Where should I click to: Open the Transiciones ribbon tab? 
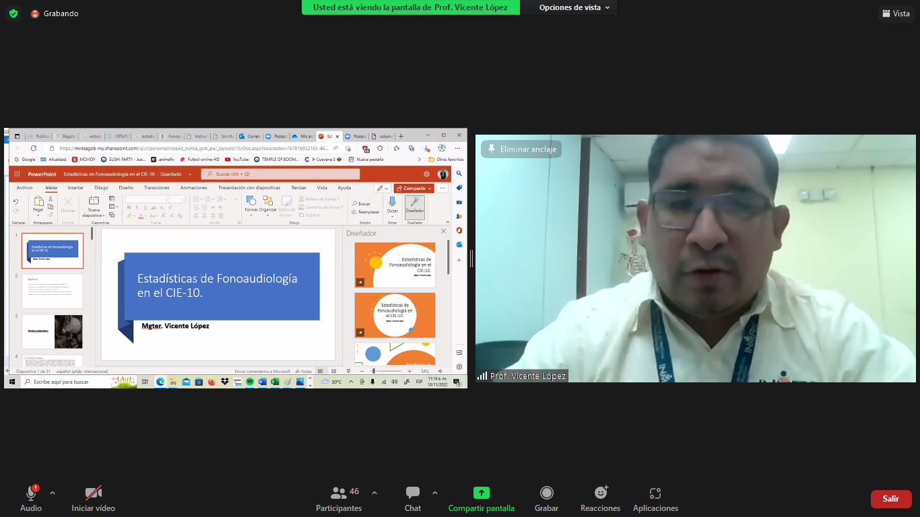click(157, 188)
